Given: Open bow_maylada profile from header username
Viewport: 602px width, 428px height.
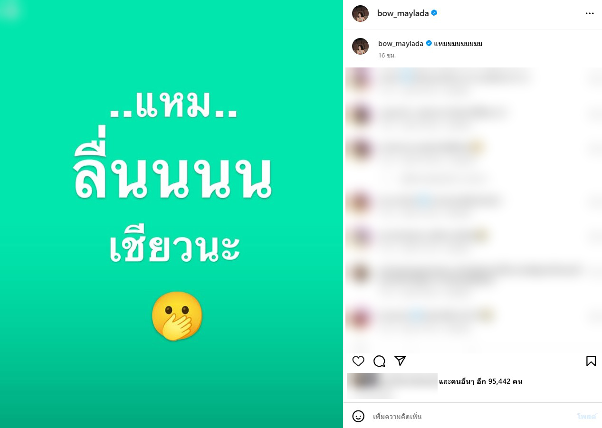Looking at the screenshot, I should tap(403, 13).
